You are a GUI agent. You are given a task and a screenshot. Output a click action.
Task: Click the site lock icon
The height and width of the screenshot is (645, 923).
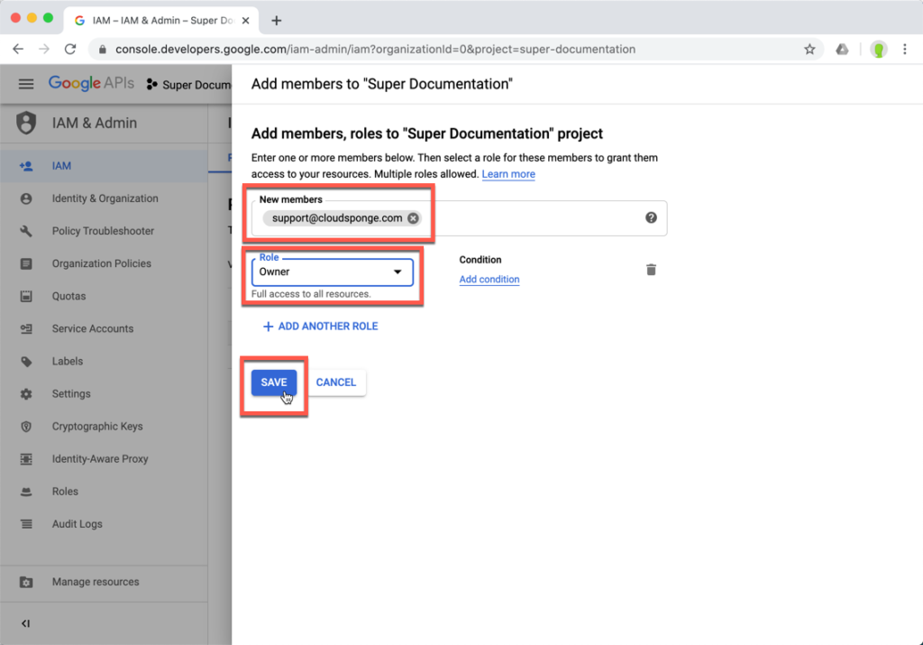point(103,50)
